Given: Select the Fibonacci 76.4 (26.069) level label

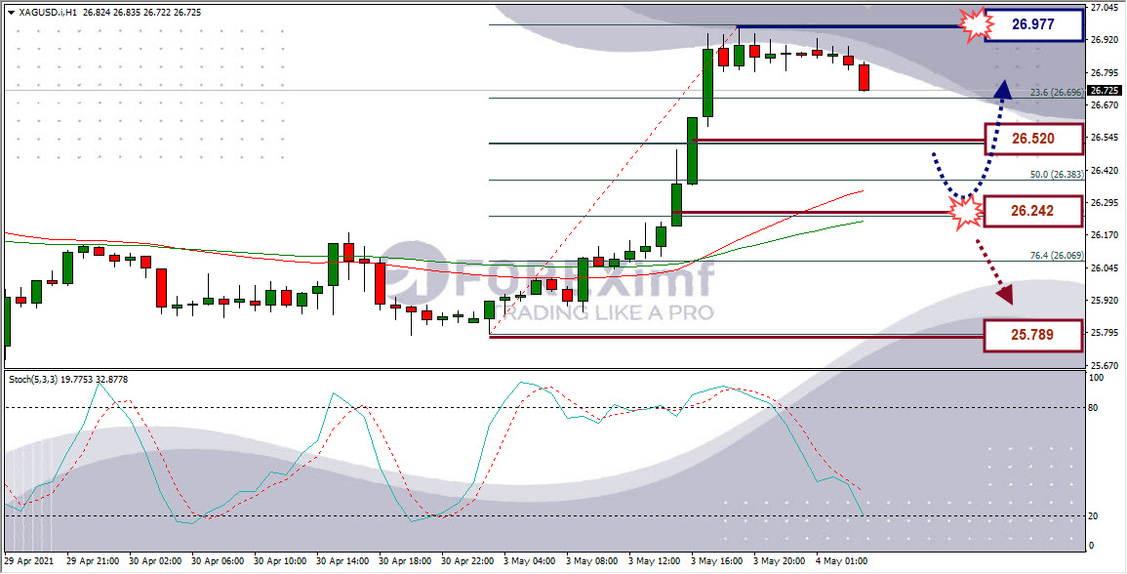Looking at the screenshot, I should [1057, 256].
